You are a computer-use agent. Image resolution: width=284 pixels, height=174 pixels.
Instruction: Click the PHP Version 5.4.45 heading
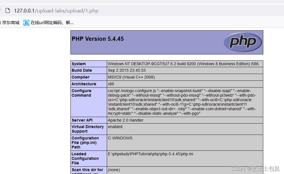98,39
